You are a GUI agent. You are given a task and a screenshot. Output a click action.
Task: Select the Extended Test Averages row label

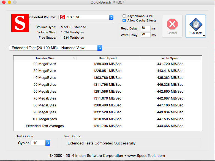45,126
